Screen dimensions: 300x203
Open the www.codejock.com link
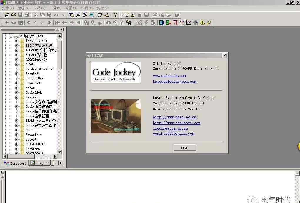click(169, 76)
